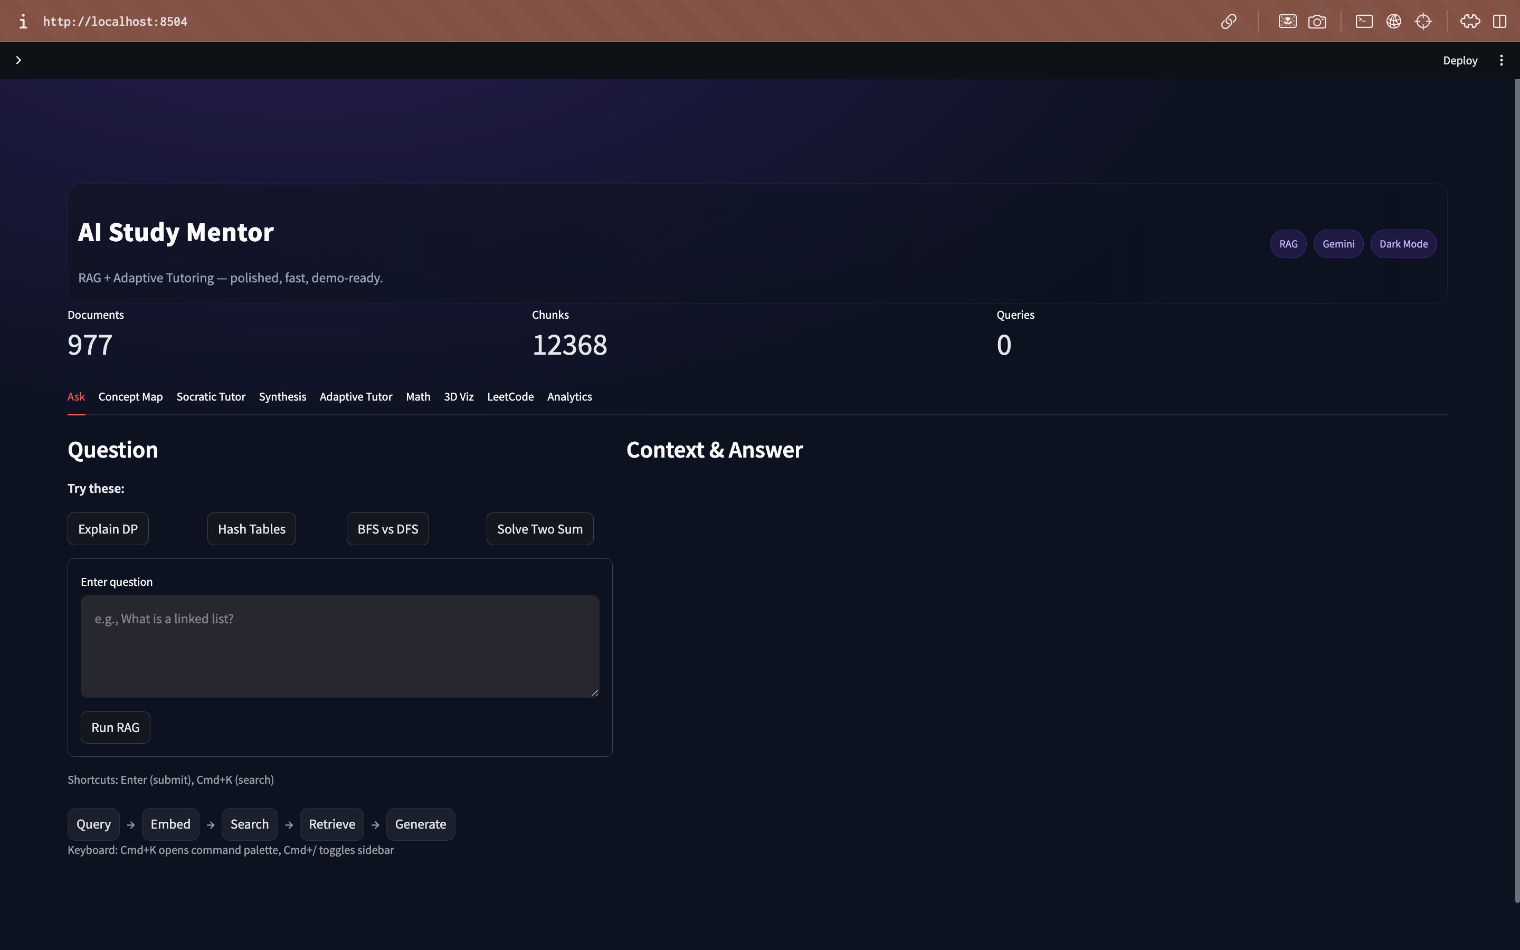Click the site info icon beside URL

coord(23,21)
